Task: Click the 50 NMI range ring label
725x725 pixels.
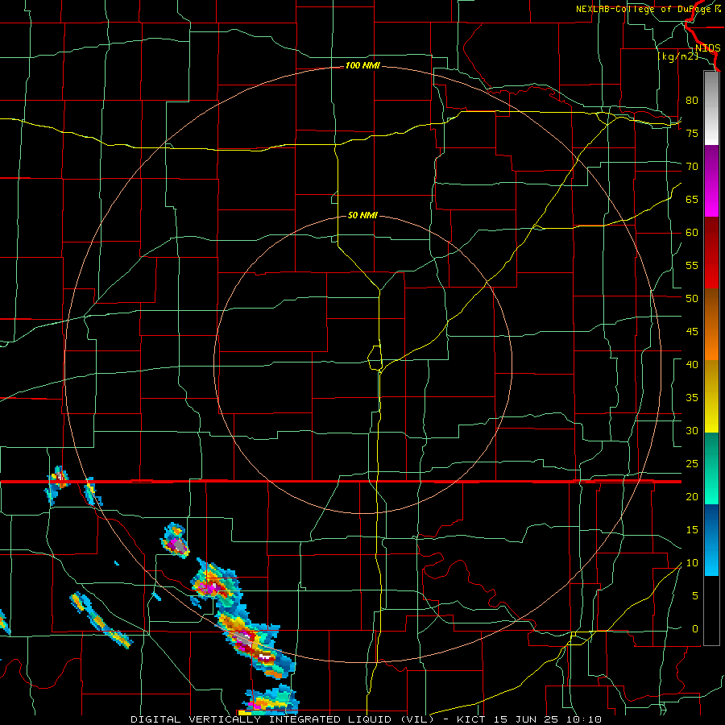Action: pyautogui.click(x=362, y=215)
